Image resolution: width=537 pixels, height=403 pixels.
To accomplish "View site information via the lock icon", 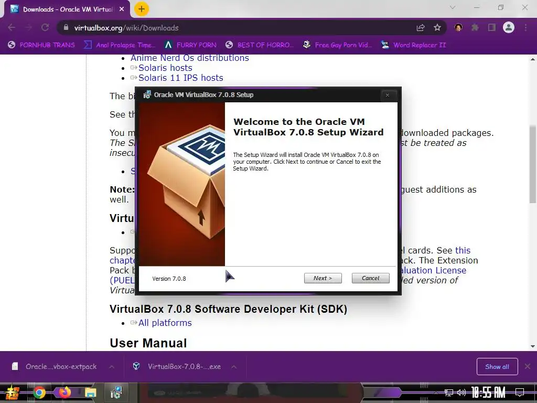I will click(66, 27).
